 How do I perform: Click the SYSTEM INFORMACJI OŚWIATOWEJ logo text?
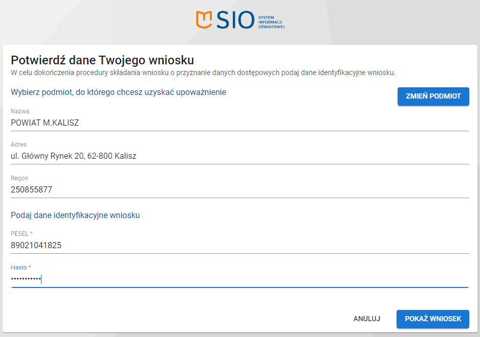(271, 21)
